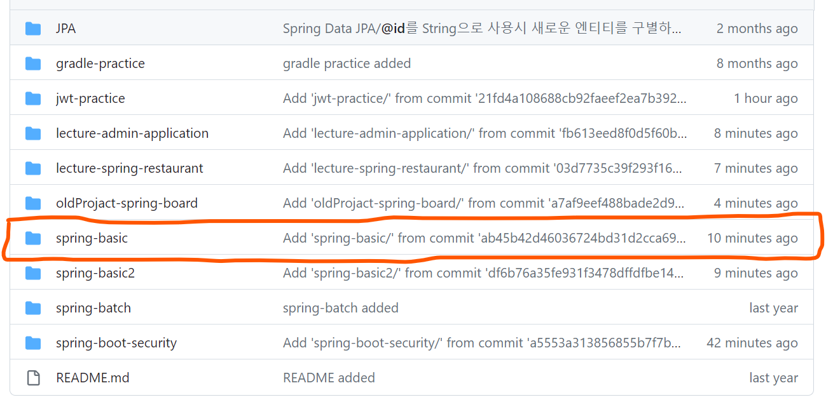Click the oldProjact-spring-board folder icon
This screenshot has width=826, height=402.
pos(33,203)
